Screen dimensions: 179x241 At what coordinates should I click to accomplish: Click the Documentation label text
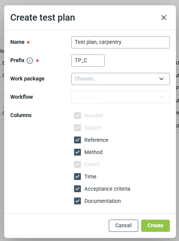(102, 201)
